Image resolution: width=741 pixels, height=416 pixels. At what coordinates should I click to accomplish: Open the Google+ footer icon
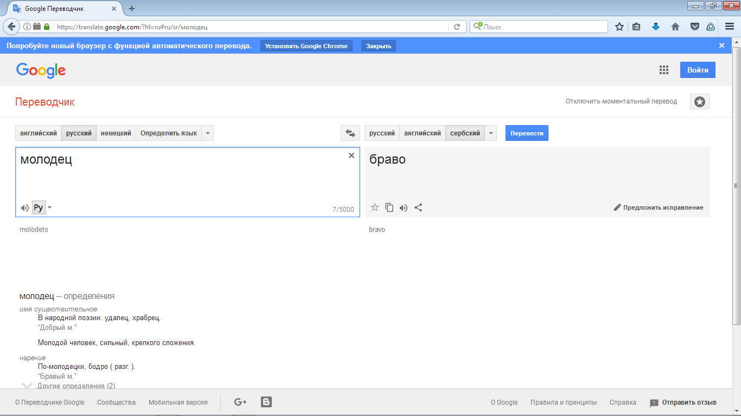240,402
